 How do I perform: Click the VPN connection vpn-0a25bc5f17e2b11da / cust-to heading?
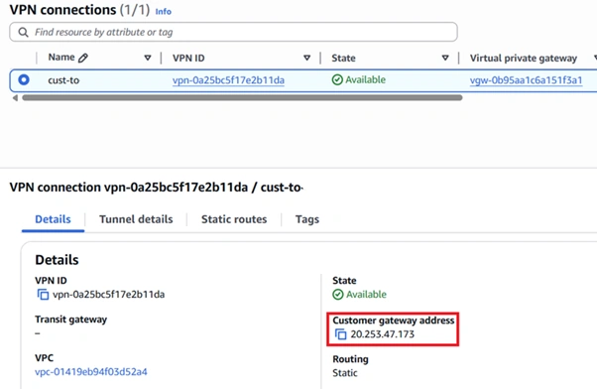tap(156, 188)
